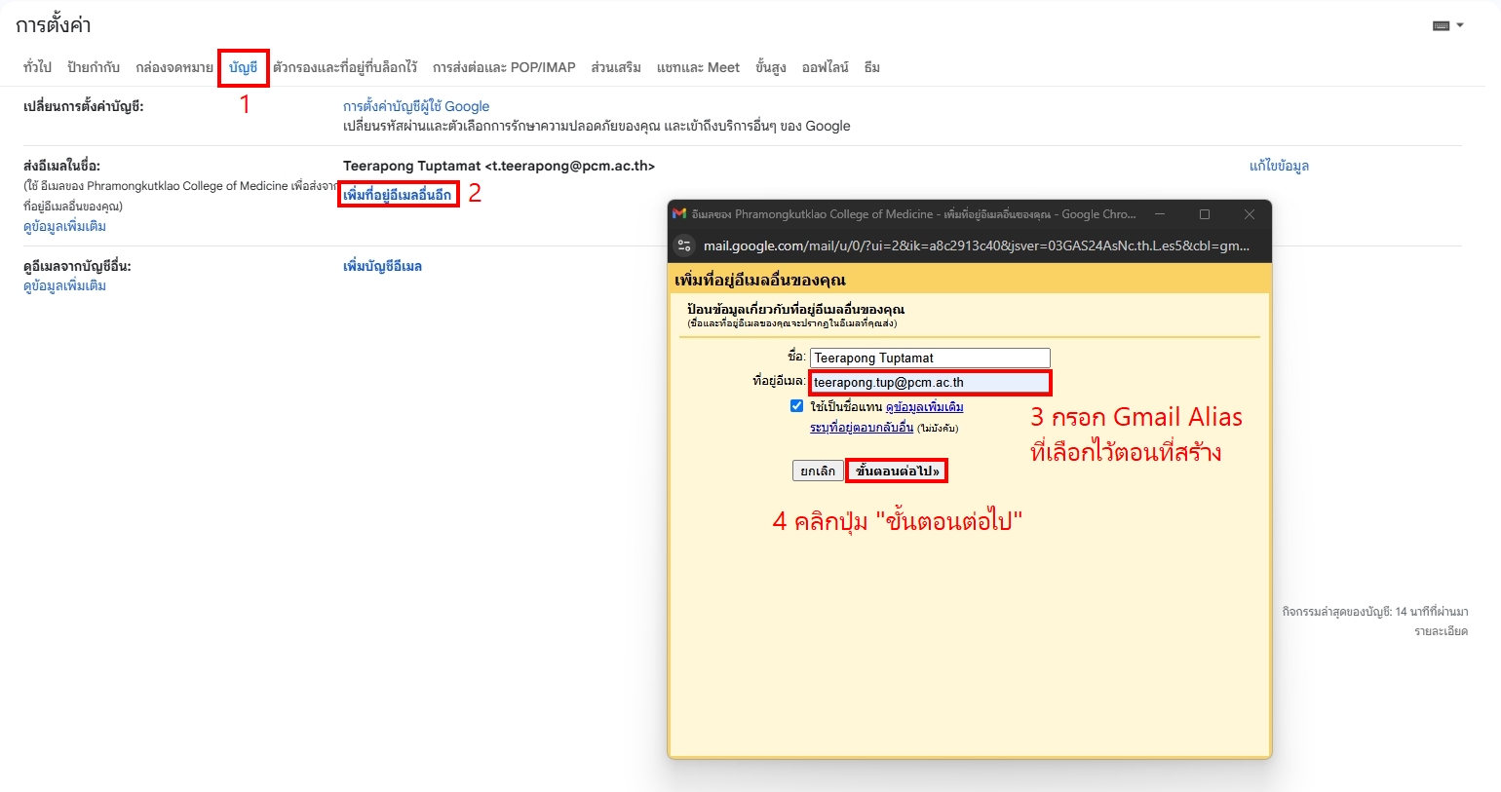
Task: Maximize the add email popup window
Action: [1204, 214]
